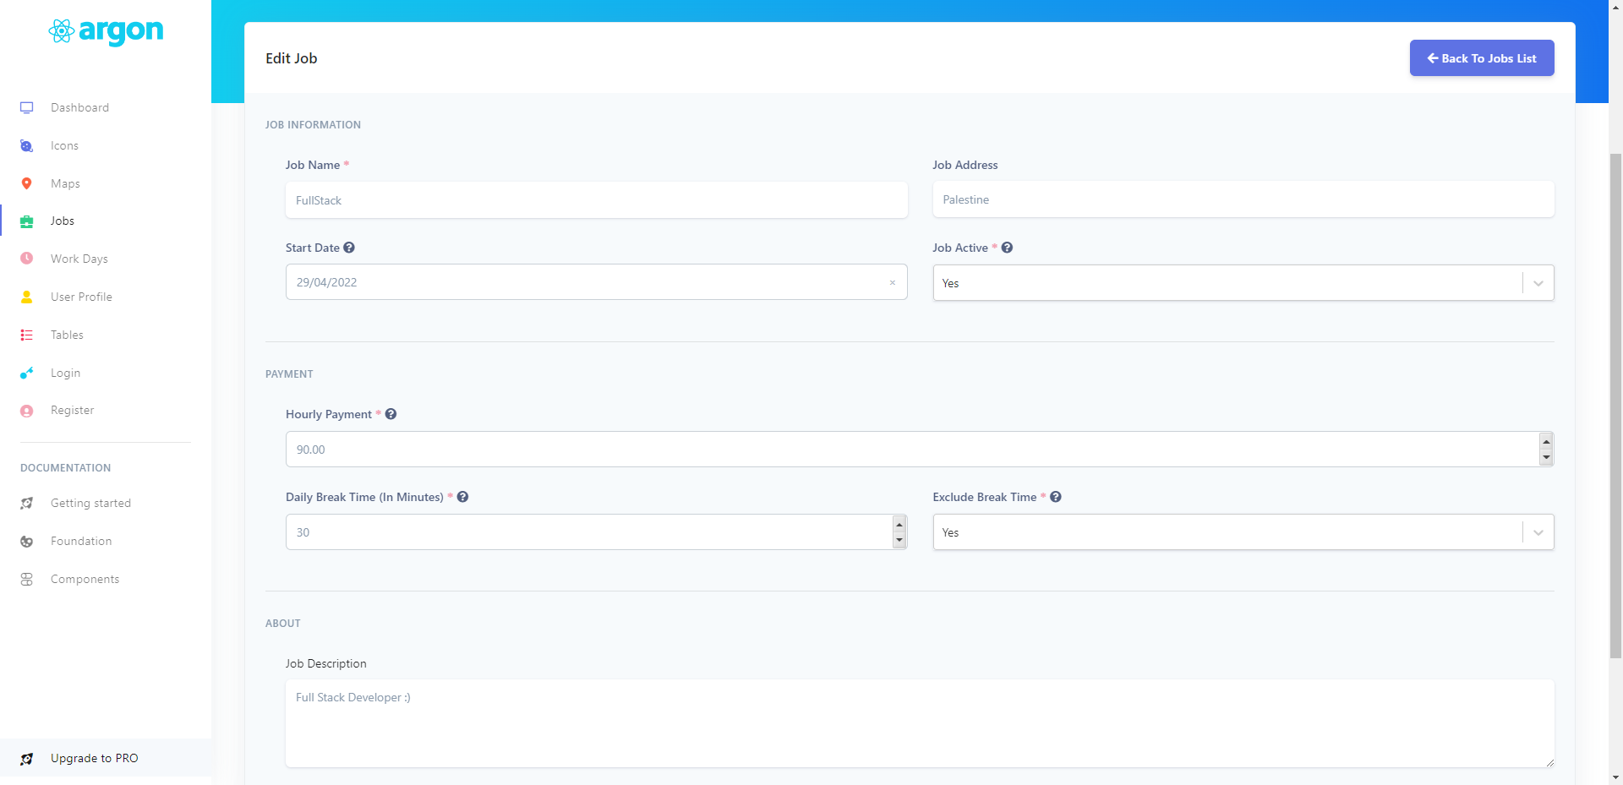
Task: Click the Job Active help icon
Action: 1007,248
